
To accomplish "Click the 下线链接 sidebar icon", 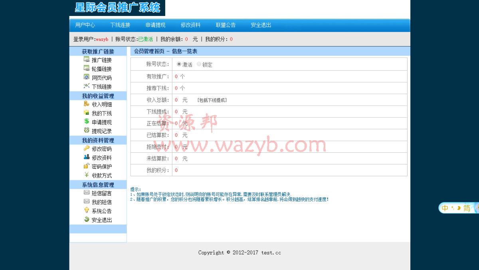I will pos(87,86).
